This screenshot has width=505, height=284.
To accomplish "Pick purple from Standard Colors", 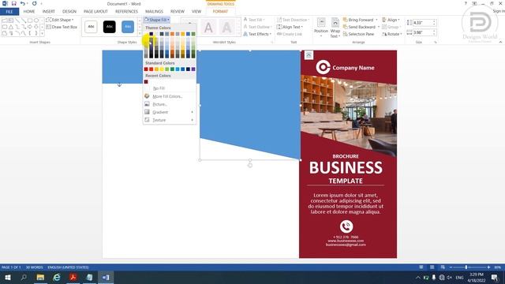I will click(193, 69).
